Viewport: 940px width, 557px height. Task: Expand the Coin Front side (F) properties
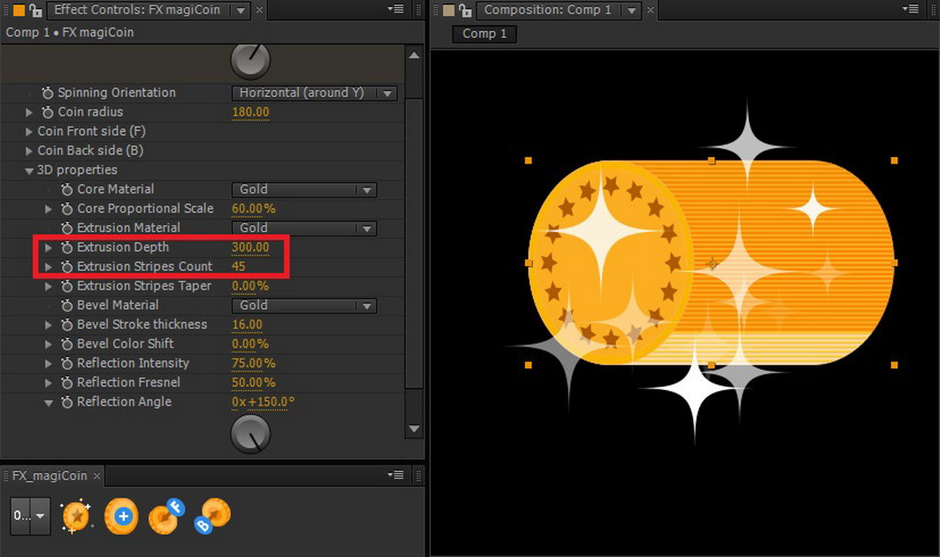29,131
